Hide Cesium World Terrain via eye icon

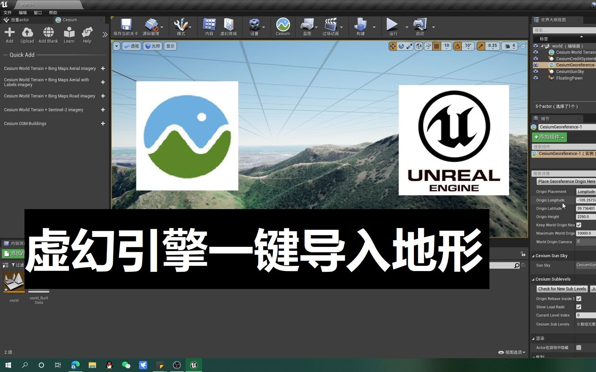click(536, 52)
